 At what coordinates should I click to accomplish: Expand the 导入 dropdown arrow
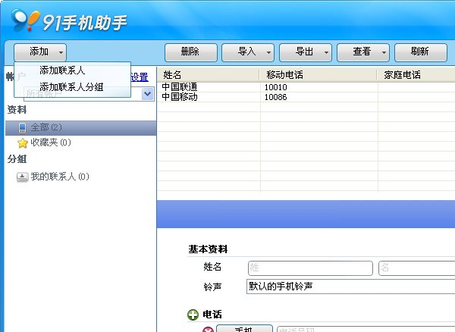[268, 53]
